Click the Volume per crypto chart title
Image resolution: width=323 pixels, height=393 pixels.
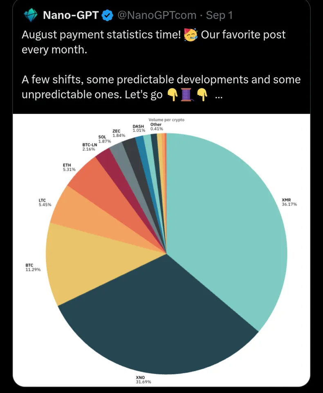(166, 120)
